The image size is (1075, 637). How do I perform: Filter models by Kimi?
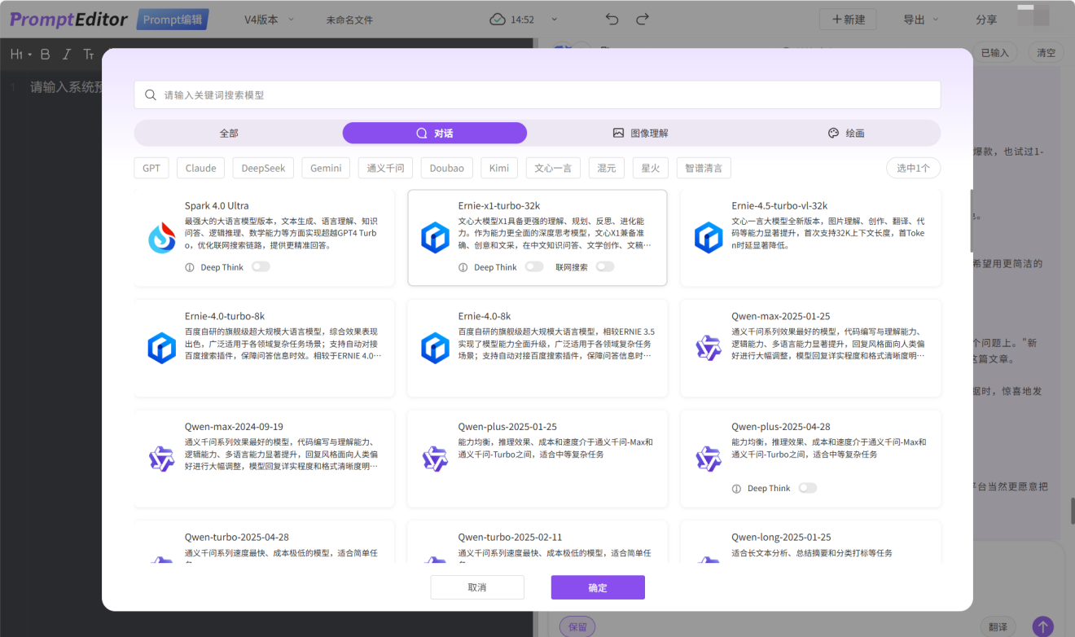(x=499, y=168)
